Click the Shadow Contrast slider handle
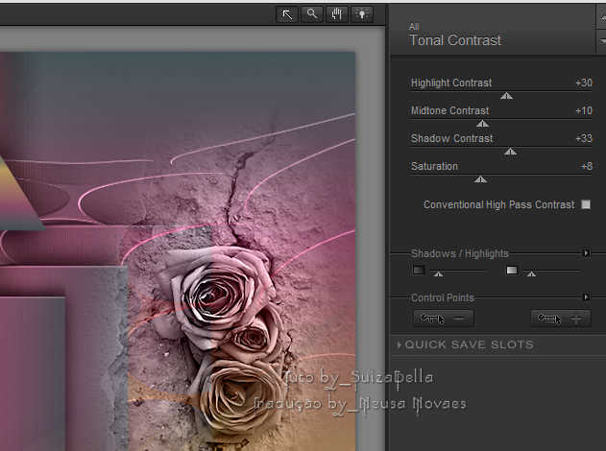This screenshot has height=451, width=606. point(510,152)
